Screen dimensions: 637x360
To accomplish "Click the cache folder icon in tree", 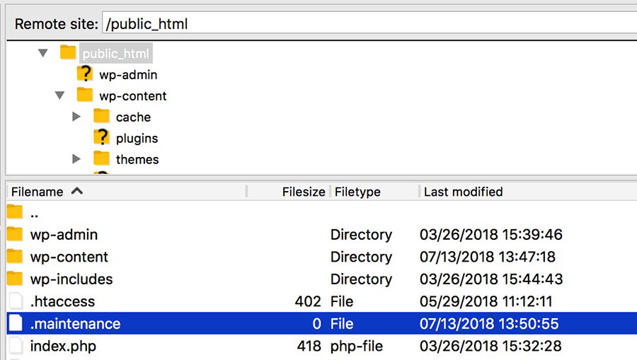I will click(102, 117).
